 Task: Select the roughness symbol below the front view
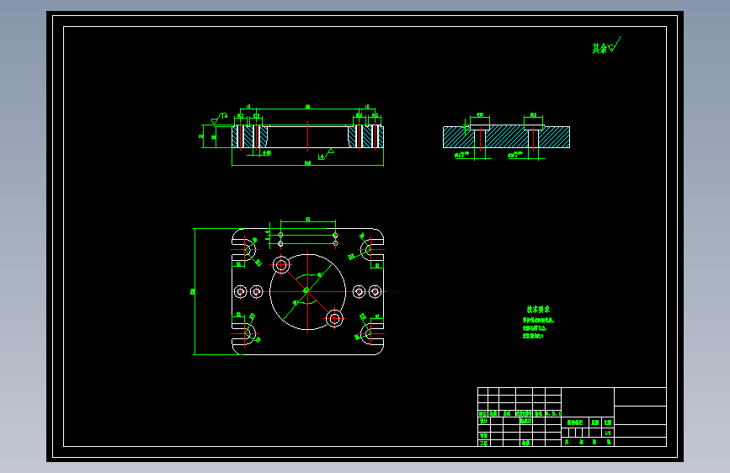[326, 154]
